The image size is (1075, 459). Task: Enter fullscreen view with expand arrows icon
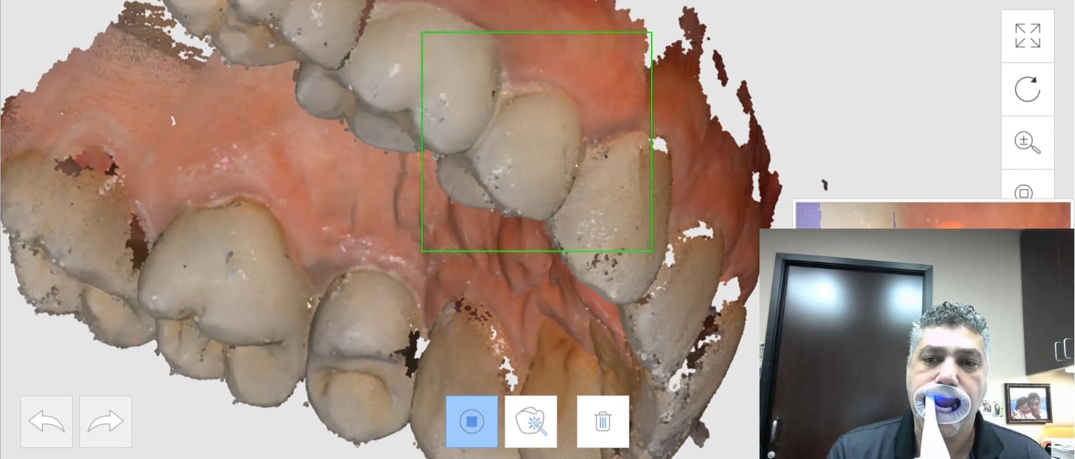click(x=1027, y=36)
